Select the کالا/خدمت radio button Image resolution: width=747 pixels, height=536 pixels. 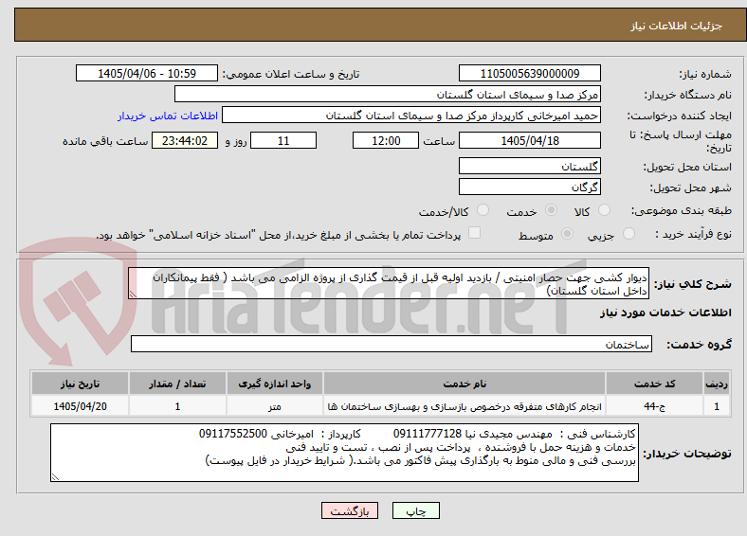(483, 210)
